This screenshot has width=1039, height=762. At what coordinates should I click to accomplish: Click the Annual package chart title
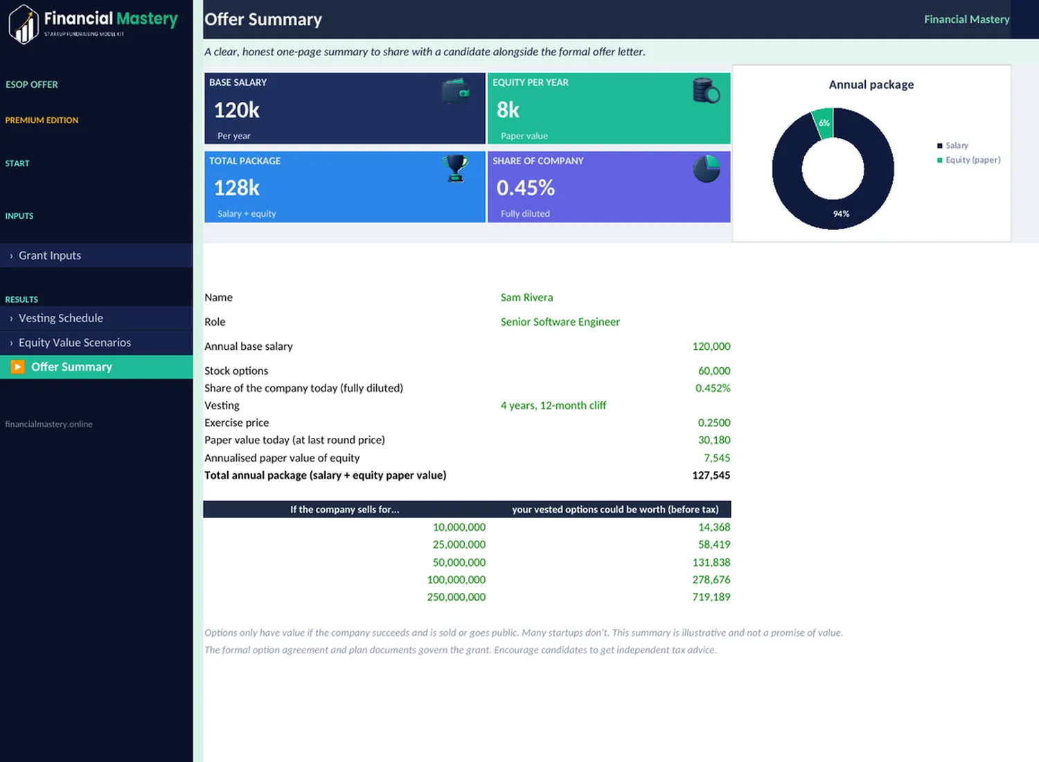(871, 85)
